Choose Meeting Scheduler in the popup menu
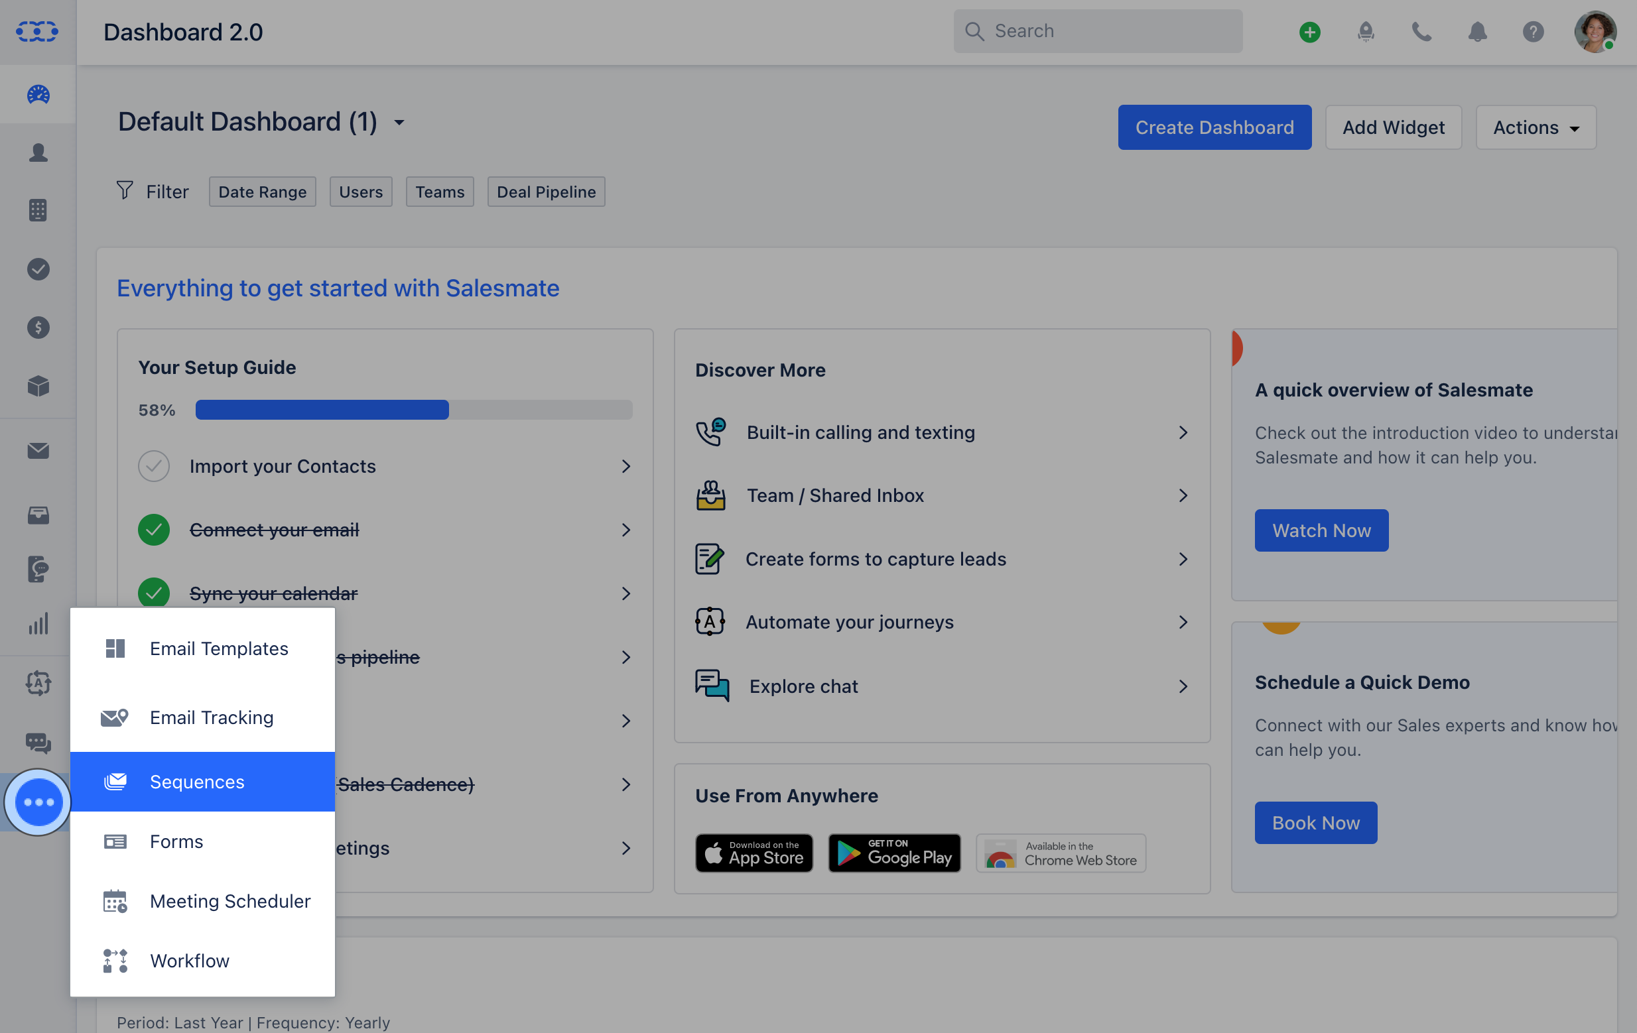 coord(229,901)
